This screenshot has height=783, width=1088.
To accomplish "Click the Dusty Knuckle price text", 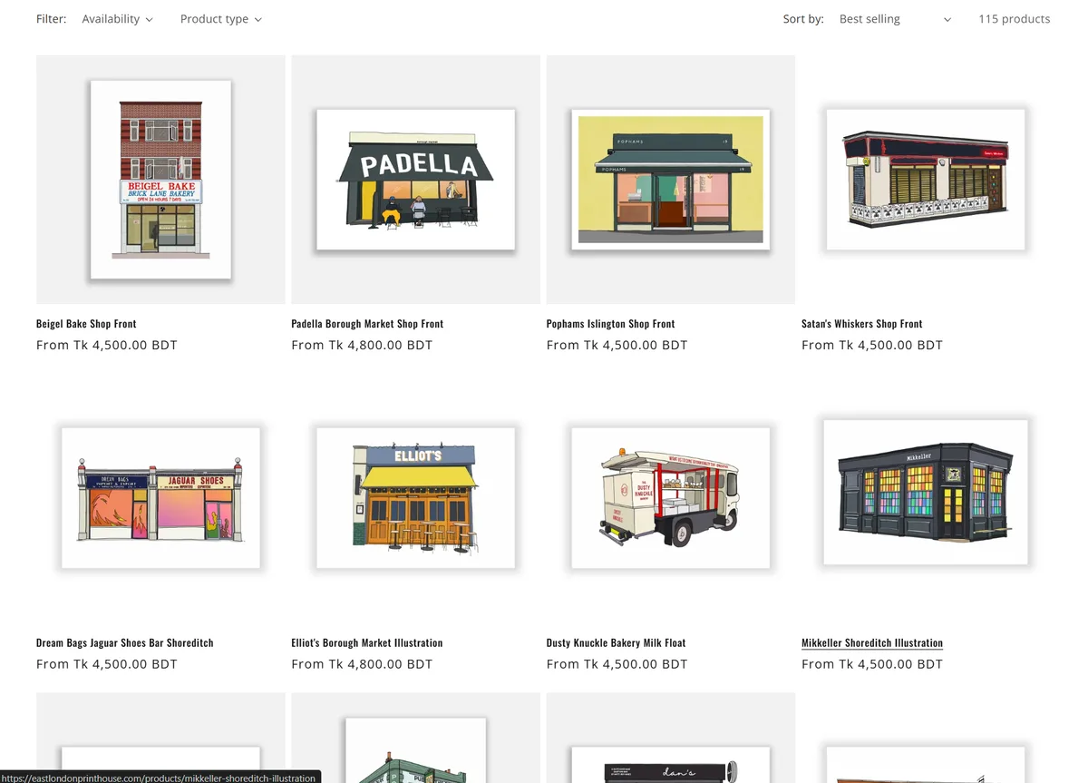I will pos(617,664).
